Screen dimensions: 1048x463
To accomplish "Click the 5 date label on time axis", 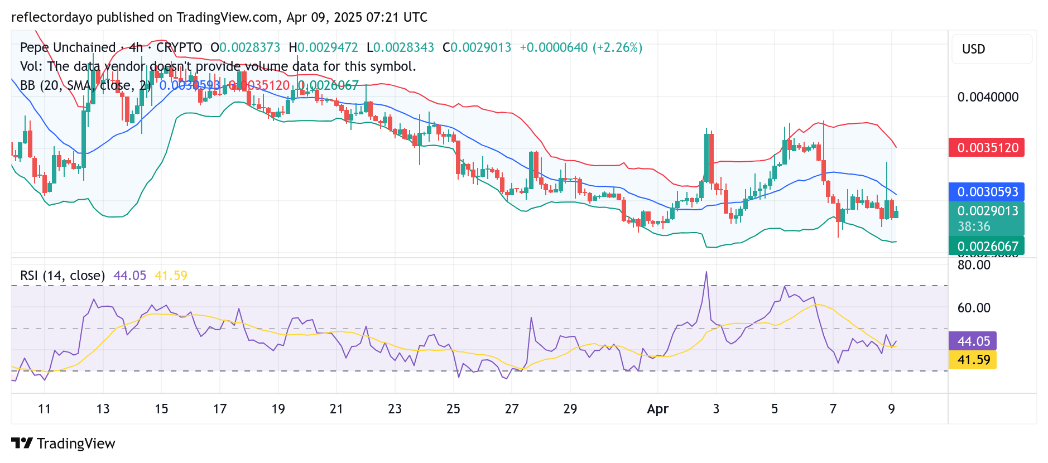I will click(x=775, y=409).
